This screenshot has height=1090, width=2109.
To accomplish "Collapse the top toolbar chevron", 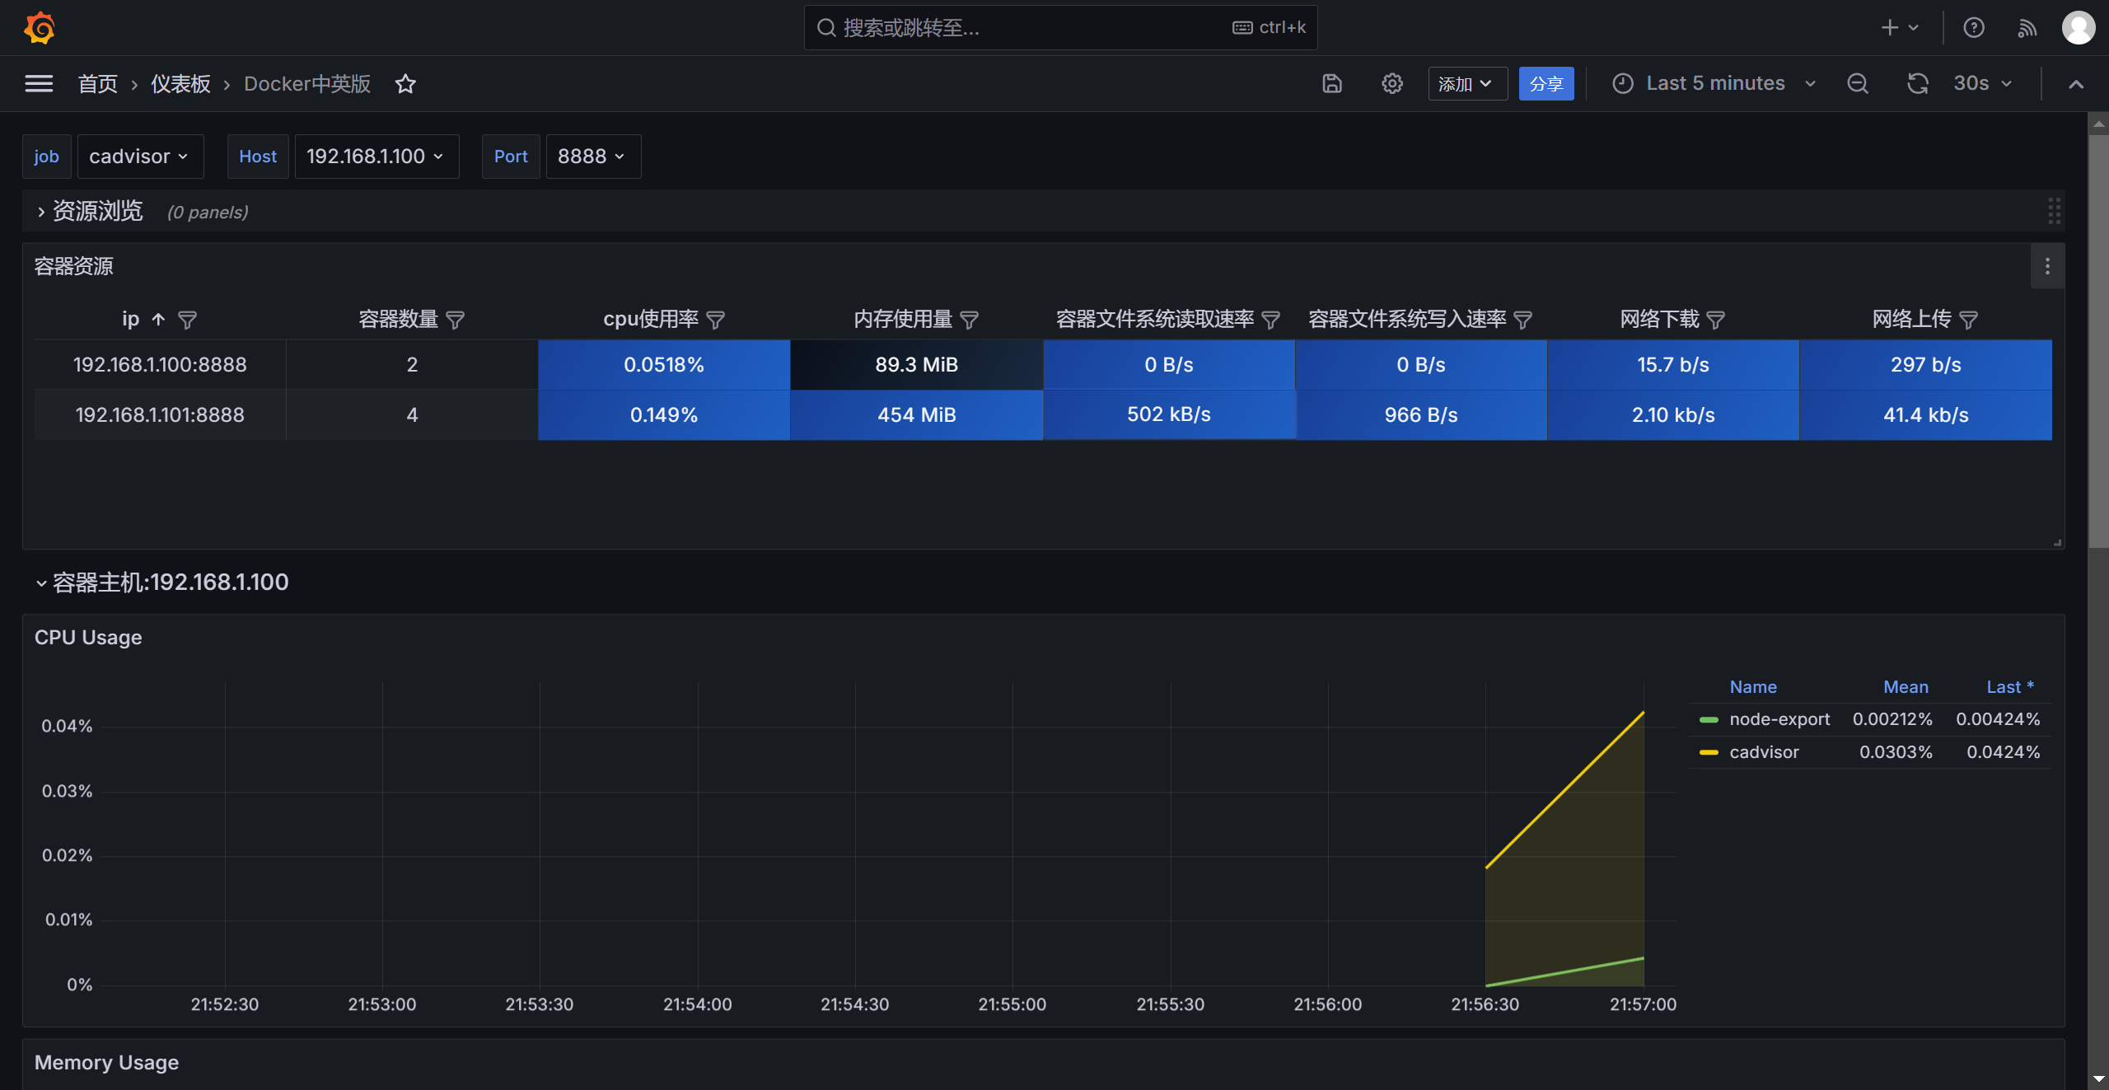I will point(2076,84).
